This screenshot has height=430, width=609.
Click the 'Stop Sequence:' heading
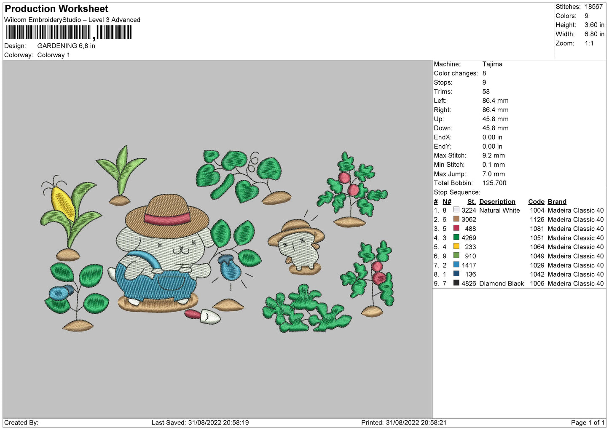tap(457, 192)
